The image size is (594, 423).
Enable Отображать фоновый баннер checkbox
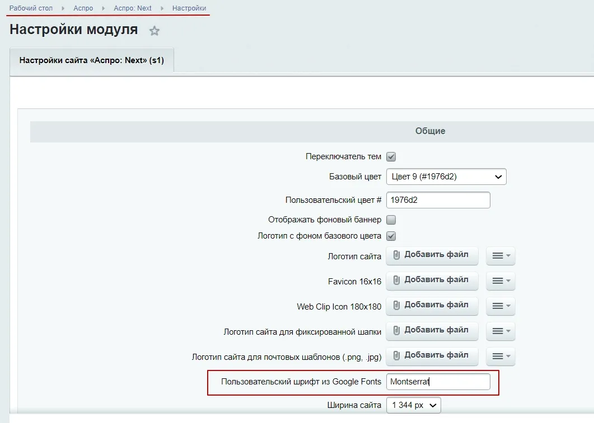pos(391,220)
